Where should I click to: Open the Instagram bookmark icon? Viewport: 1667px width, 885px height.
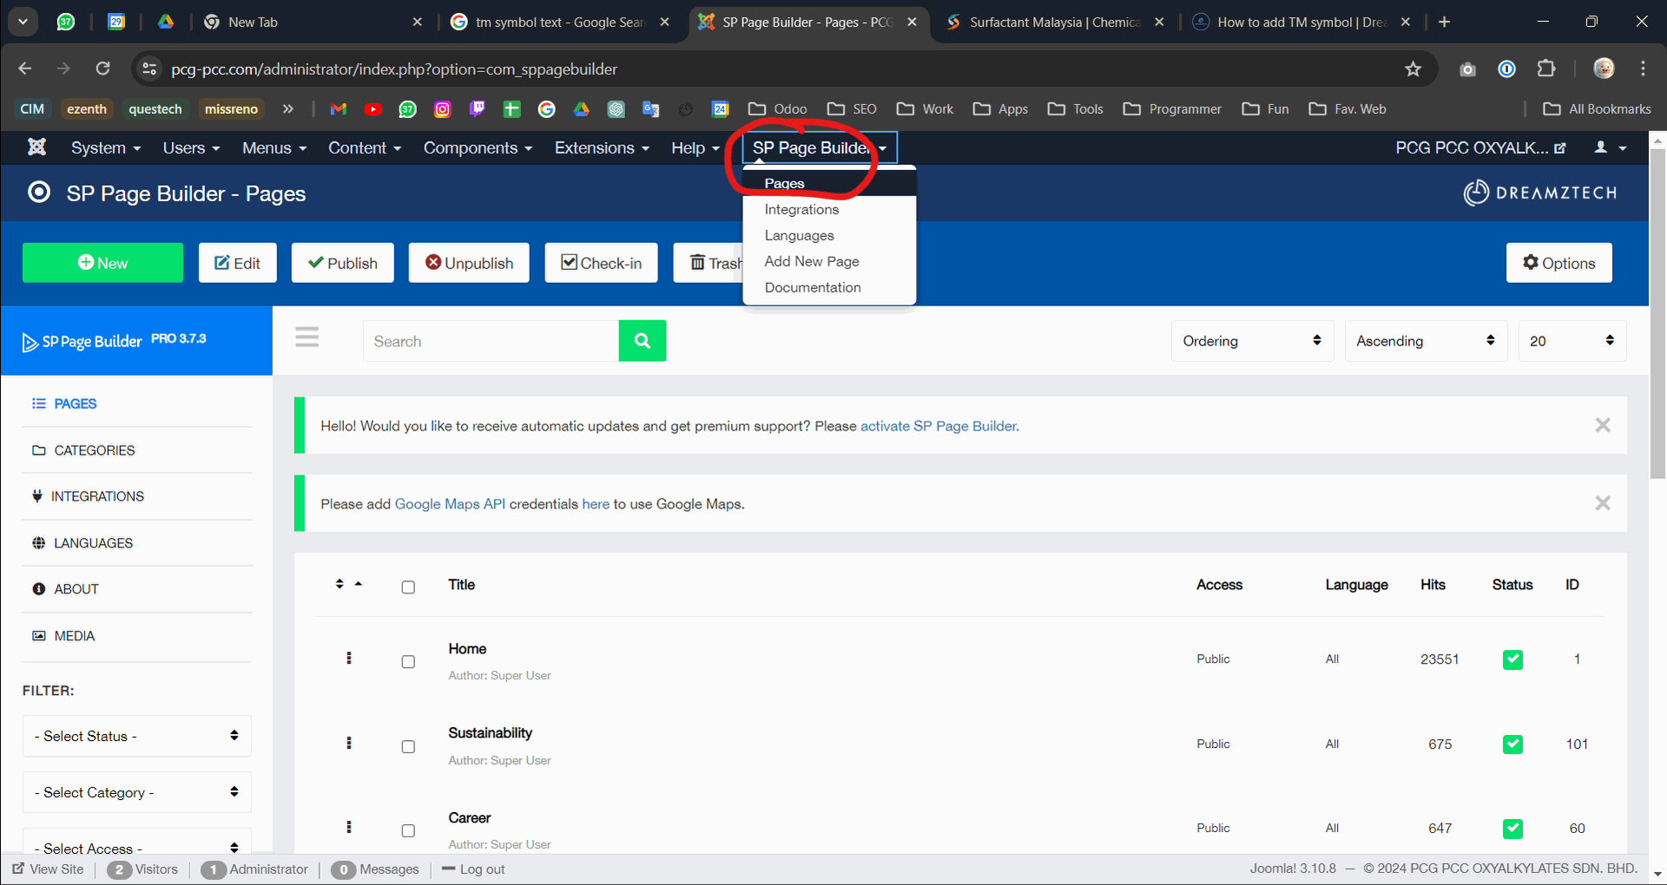(443, 108)
